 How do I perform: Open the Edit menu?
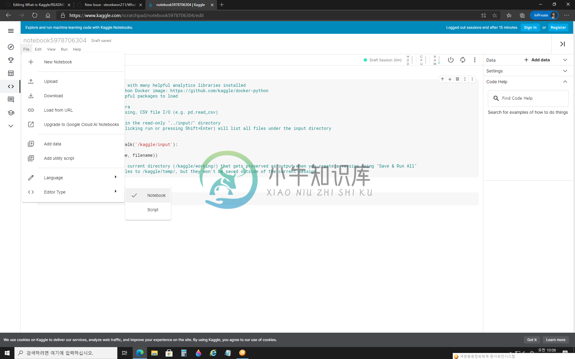[38, 49]
